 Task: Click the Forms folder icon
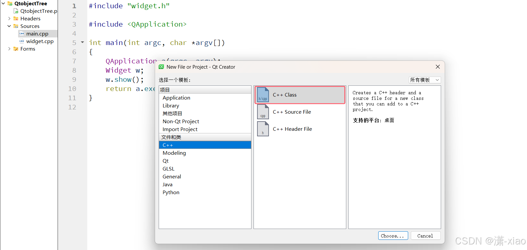click(x=16, y=49)
